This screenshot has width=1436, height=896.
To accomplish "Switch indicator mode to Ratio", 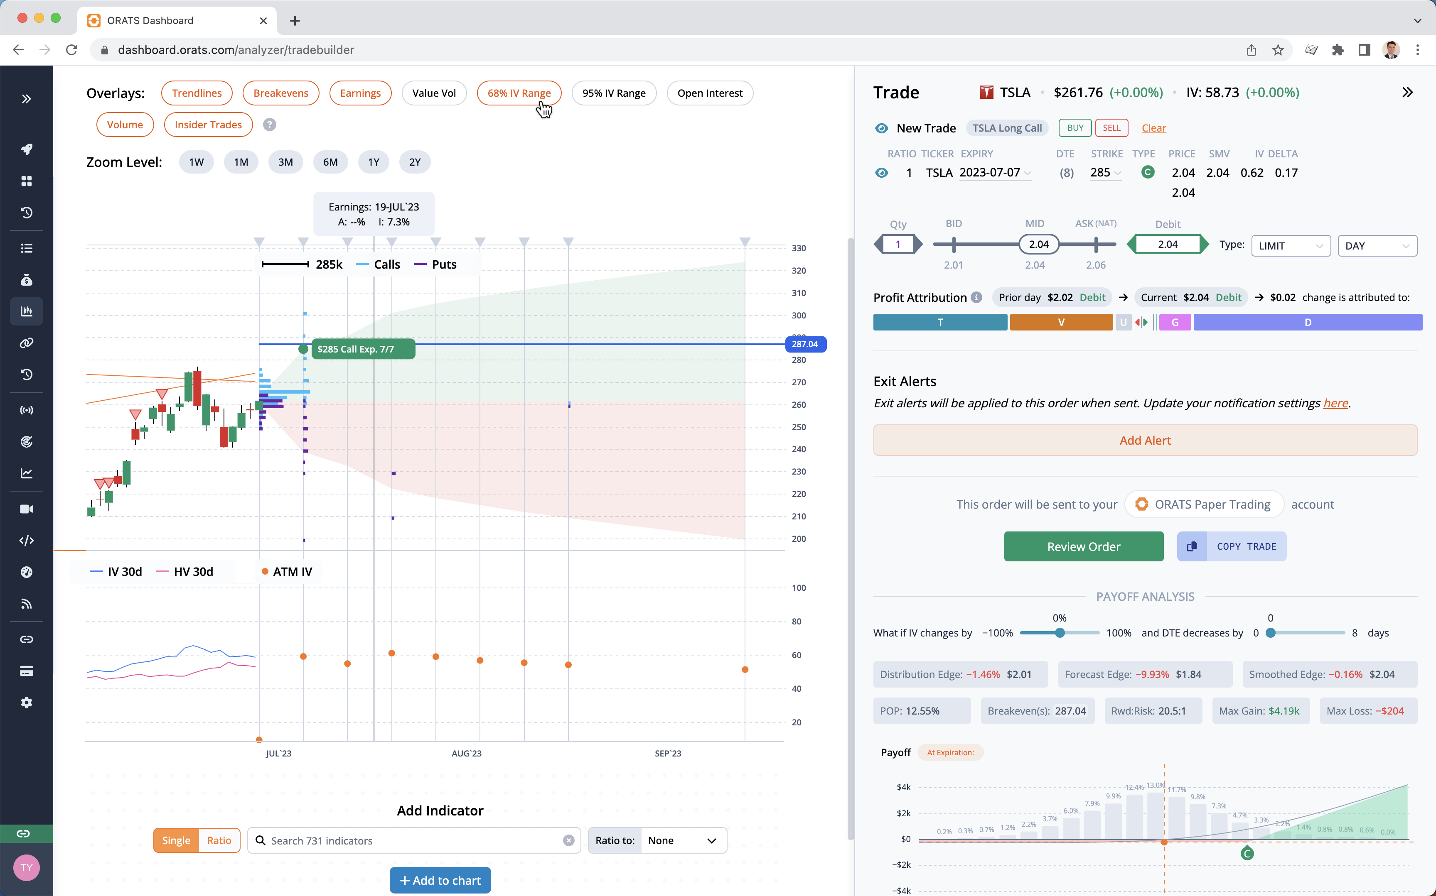I will [x=219, y=840].
